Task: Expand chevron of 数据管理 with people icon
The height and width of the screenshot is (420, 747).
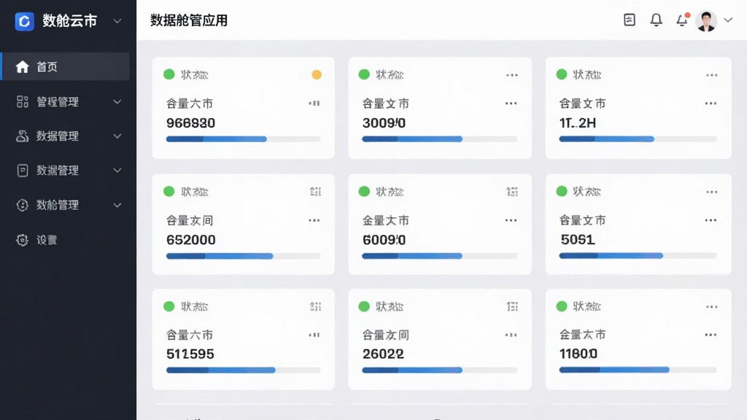Action: point(117,136)
